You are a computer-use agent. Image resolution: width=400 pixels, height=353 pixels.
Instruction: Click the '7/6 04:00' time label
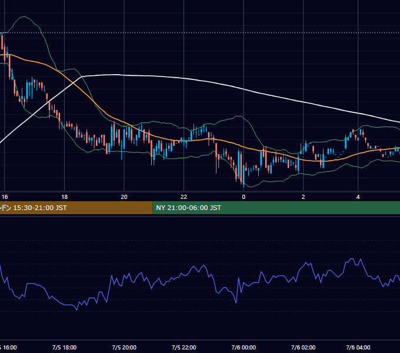coord(358,347)
